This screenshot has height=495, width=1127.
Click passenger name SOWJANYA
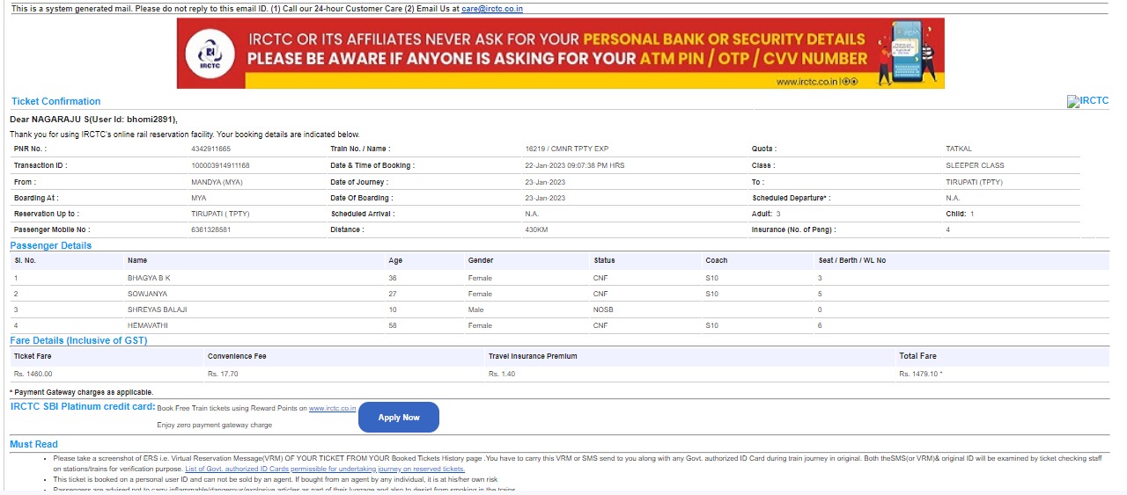147,294
